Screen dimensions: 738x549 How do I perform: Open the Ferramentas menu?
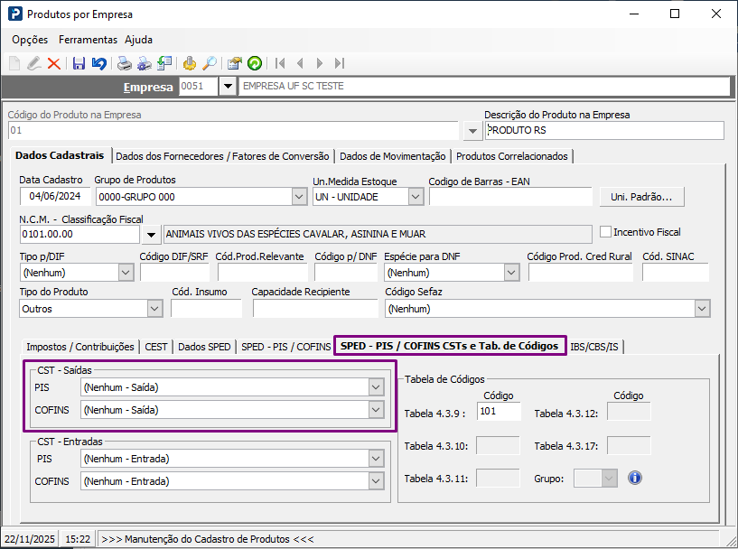coord(88,40)
